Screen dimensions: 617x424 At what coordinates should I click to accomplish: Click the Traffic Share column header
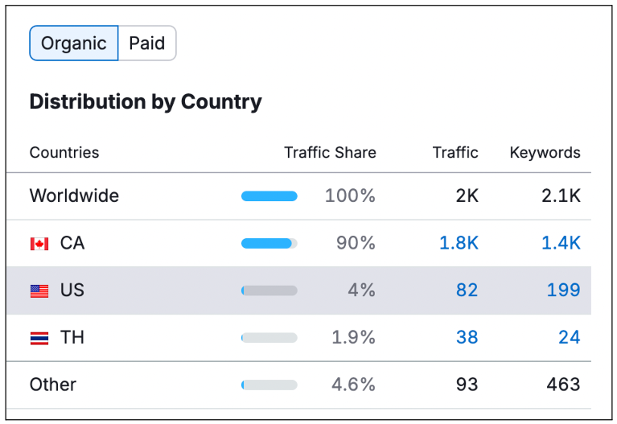point(330,153)
